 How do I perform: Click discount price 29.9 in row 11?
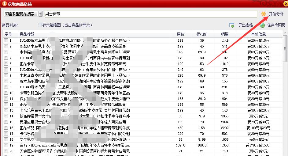[x=202, y=99]
